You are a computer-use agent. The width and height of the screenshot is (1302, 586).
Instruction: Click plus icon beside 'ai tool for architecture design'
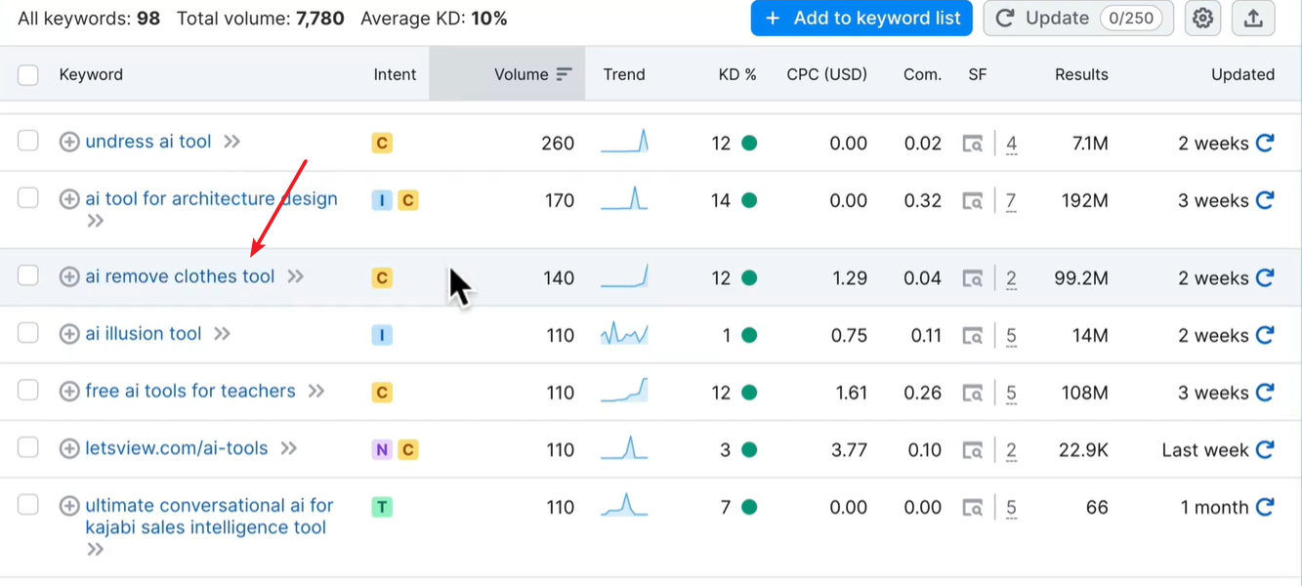(x=69, y=199)
